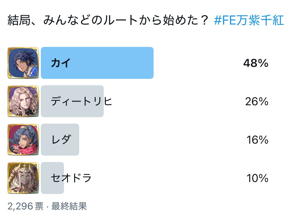Click the カイ character portrait icon

pos(23,63)
